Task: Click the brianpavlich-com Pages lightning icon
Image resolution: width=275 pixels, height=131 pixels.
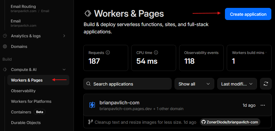Action: [92, 105]
